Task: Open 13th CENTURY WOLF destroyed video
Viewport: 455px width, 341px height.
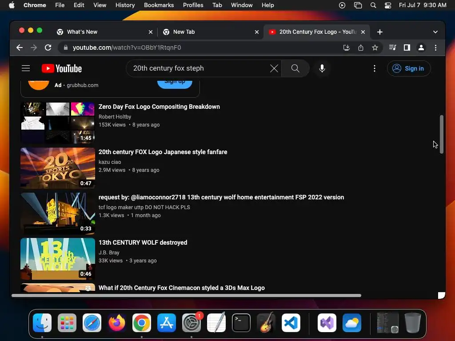Action: click(143, 242)
